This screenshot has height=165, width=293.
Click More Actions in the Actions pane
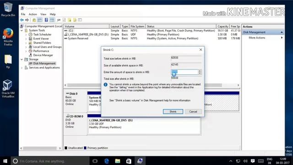[x=257, y=38]
